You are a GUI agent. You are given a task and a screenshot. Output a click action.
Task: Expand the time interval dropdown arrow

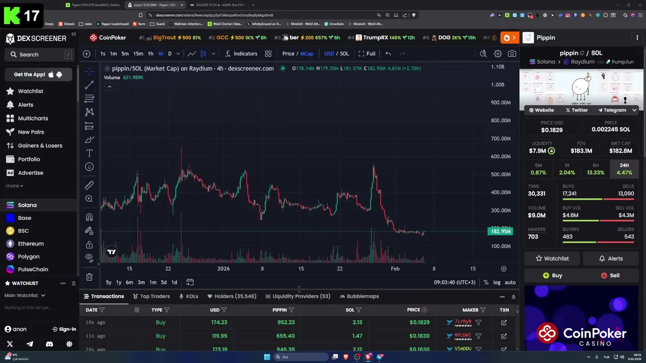(x=178, y=53)
